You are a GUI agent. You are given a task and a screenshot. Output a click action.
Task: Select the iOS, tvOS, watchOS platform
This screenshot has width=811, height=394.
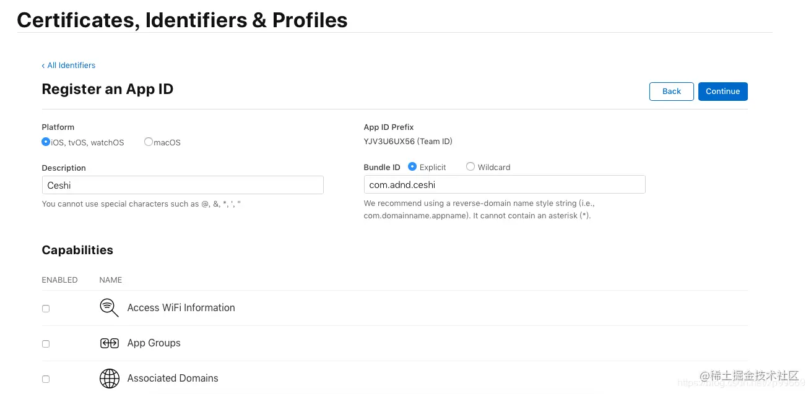46,142
